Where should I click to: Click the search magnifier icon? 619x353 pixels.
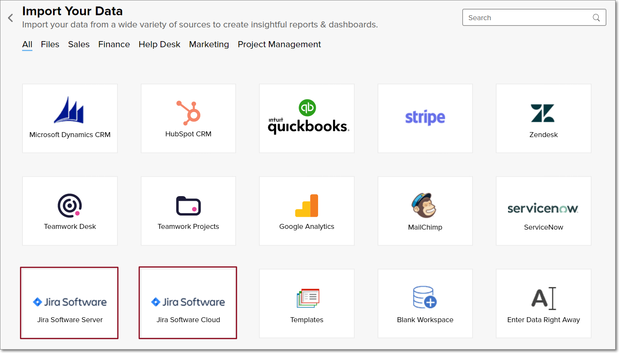[x=596, y=18]
